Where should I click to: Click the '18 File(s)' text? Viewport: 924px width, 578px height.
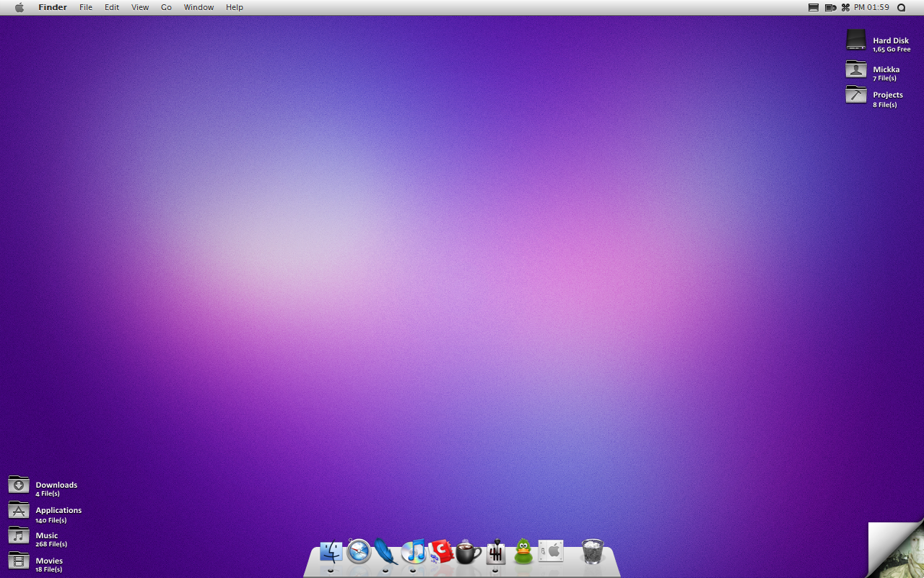(49, 569)
